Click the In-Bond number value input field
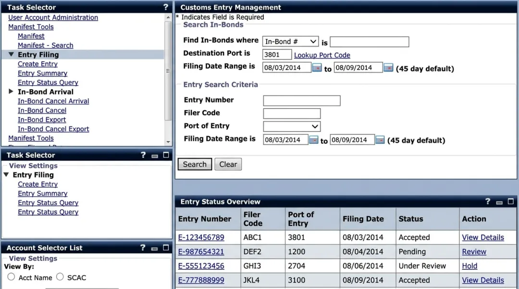This screenshot has height=289, width=519. tap(370, 42)
